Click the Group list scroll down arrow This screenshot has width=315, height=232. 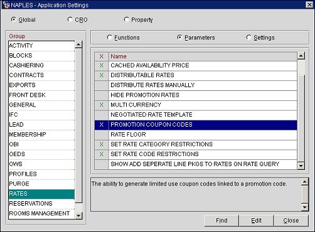tap(78, 216)
